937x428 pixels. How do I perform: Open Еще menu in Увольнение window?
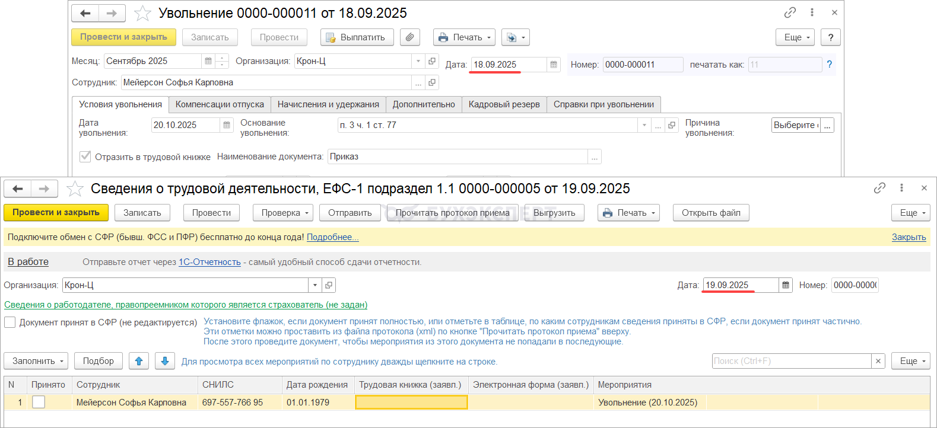795,37
